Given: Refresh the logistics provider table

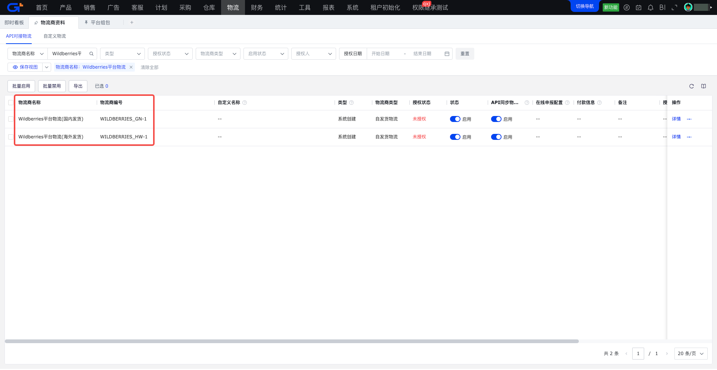Looking at the screenshot, I should pyautogui.click(x=692, y=86).
